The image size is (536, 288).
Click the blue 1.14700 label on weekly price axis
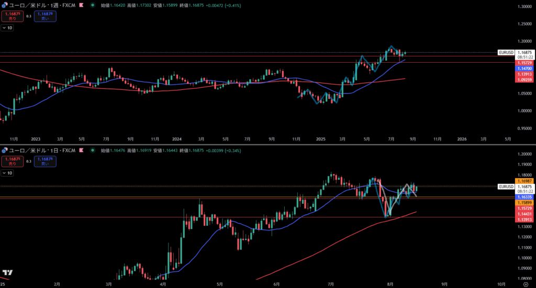(x=524, y=68)
